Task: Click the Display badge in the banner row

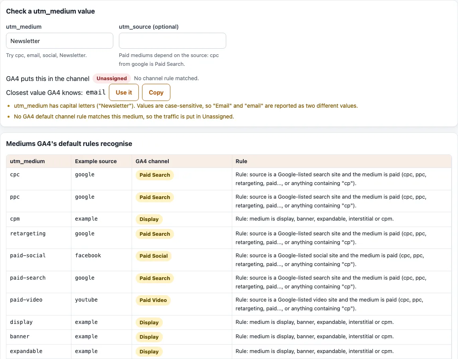Action: [149, 337]
